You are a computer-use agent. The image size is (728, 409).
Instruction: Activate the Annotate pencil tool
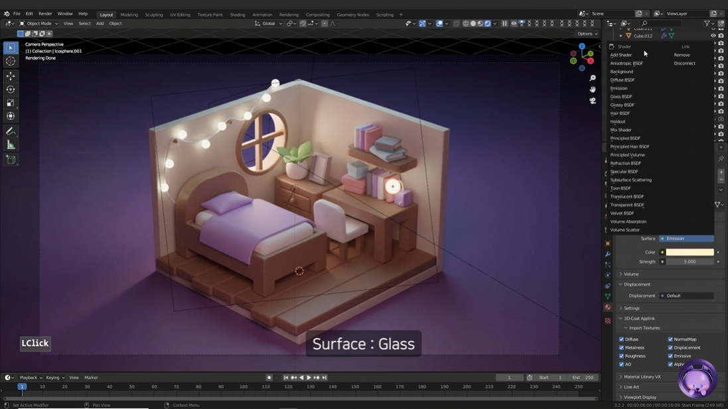point(11,132)
